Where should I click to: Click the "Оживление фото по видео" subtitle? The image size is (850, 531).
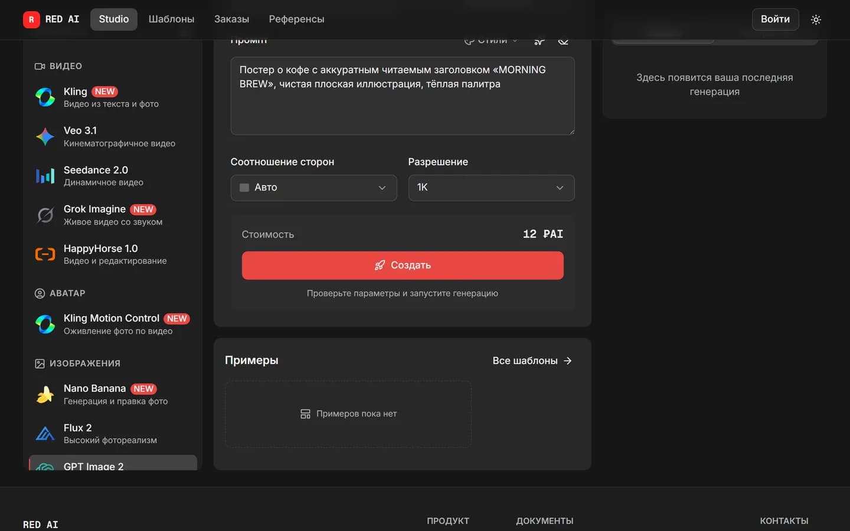tap(118, 331)
